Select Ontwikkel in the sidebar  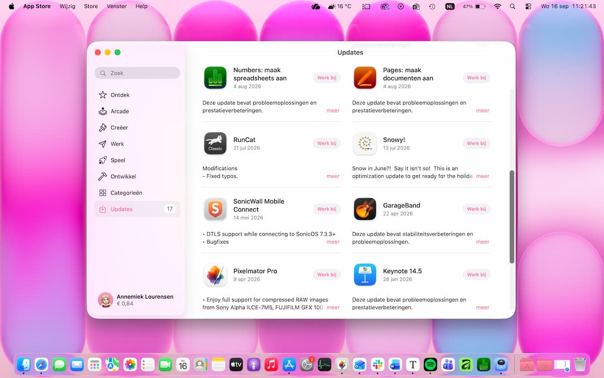[137, 177]
